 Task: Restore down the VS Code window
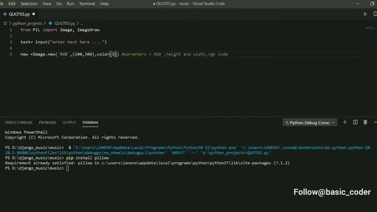click(x=372, y=4)
